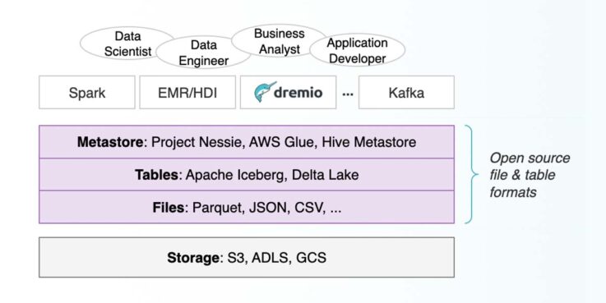Click the 'Open source file & table formats' caption
The image size is (606, 303).
(x=530, y=175)
